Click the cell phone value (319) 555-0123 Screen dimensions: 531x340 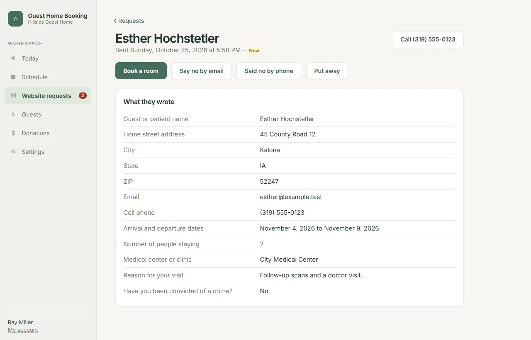[282, 213]
